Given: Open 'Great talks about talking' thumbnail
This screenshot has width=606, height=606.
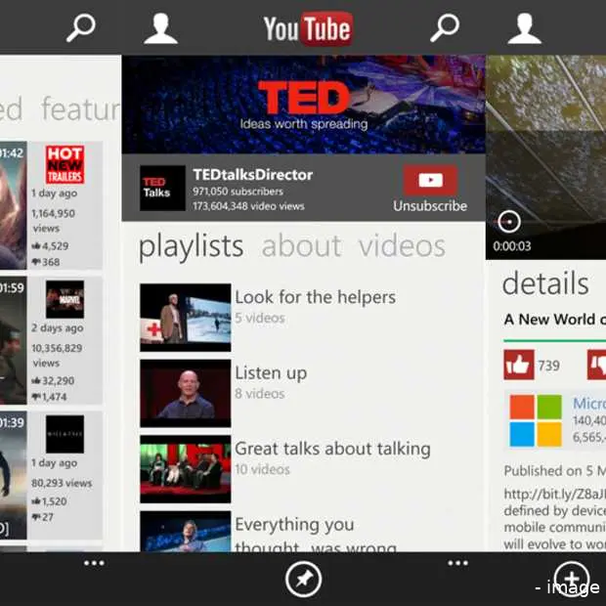Looking at the screenshot, I should click(x=186, y=469).
